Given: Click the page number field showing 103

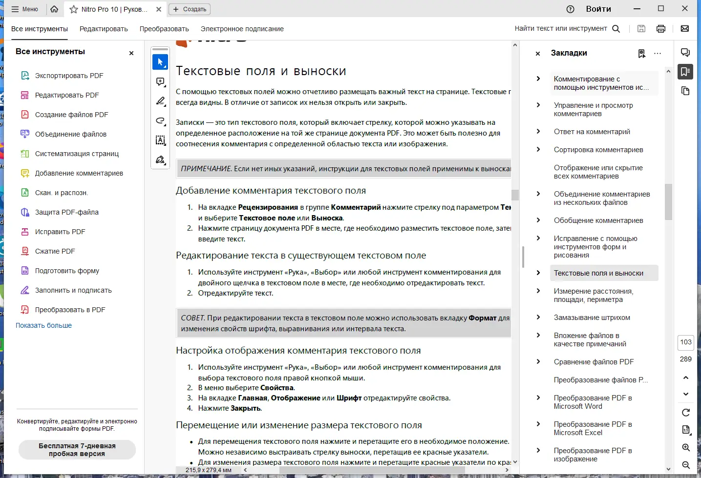Looking at the screenshot, I should [685, 342].
